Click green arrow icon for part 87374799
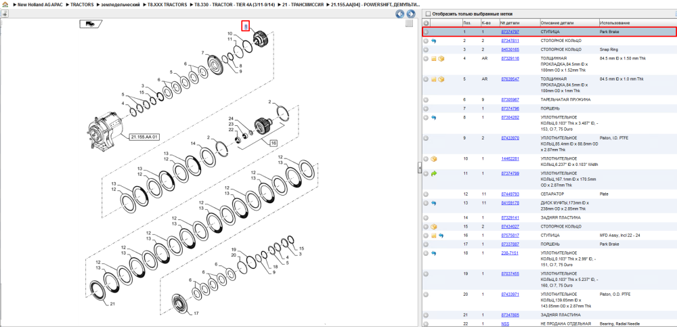The image size is (677, 327). pos(434,173)
